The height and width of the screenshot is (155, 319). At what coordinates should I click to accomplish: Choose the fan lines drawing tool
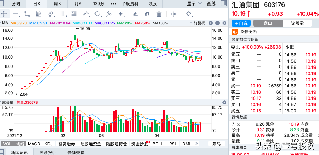39,14
